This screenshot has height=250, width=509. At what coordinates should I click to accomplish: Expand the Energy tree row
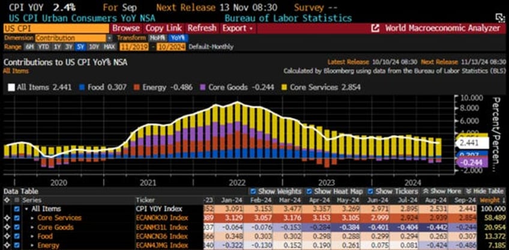(32, 245)
